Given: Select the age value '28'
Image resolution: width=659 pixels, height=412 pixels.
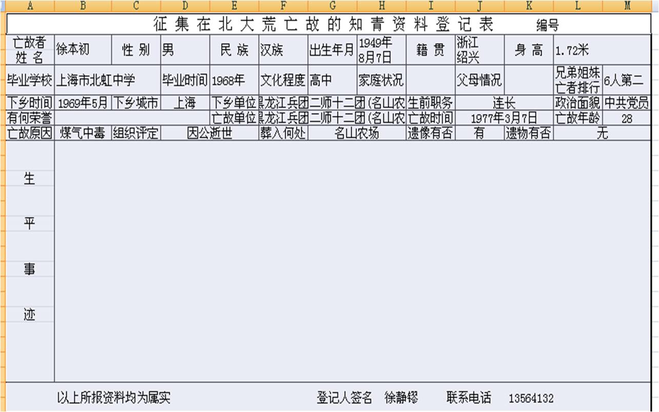Looking at the screenshot, I should (627, 118).
